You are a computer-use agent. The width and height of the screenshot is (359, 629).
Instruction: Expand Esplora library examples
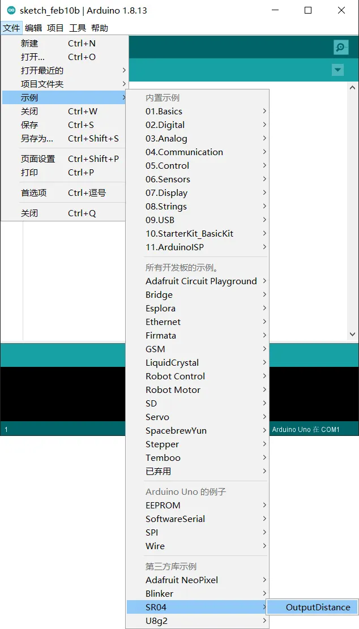pos(198,309)
